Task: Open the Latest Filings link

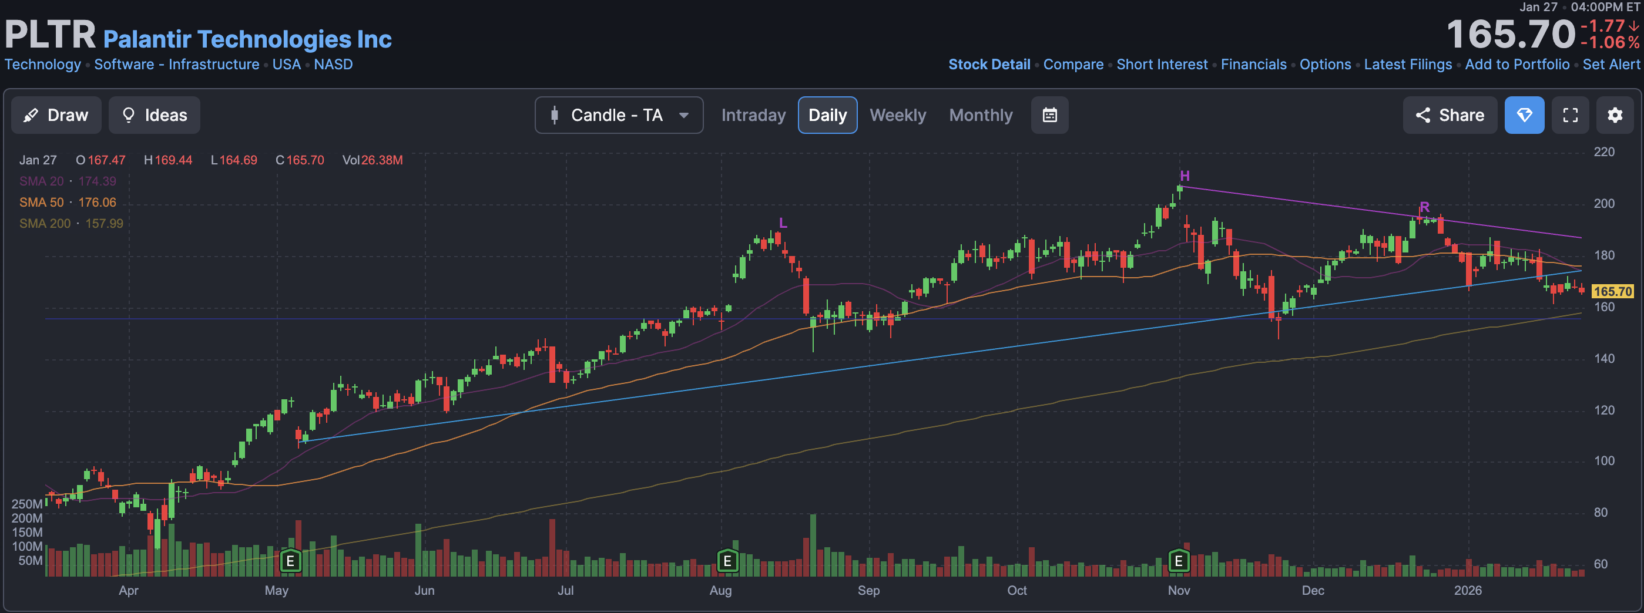Action: pos(1408,65)
